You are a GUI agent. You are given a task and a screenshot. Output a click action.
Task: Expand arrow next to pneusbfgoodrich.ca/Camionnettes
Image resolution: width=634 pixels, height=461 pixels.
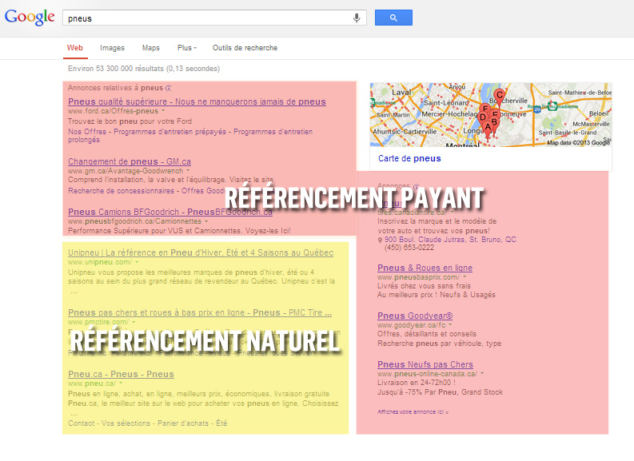(x=206, y=221)
